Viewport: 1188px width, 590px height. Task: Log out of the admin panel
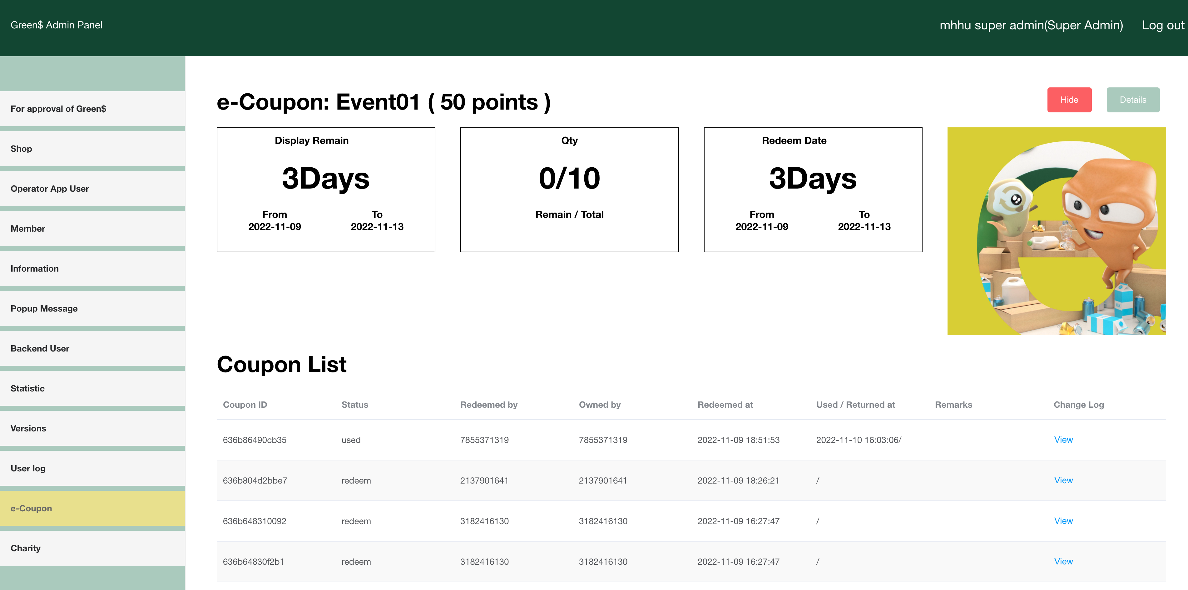[x=1163, y=25]
